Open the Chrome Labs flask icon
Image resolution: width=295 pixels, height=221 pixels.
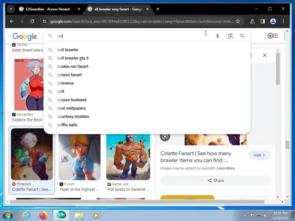[252, 21]
